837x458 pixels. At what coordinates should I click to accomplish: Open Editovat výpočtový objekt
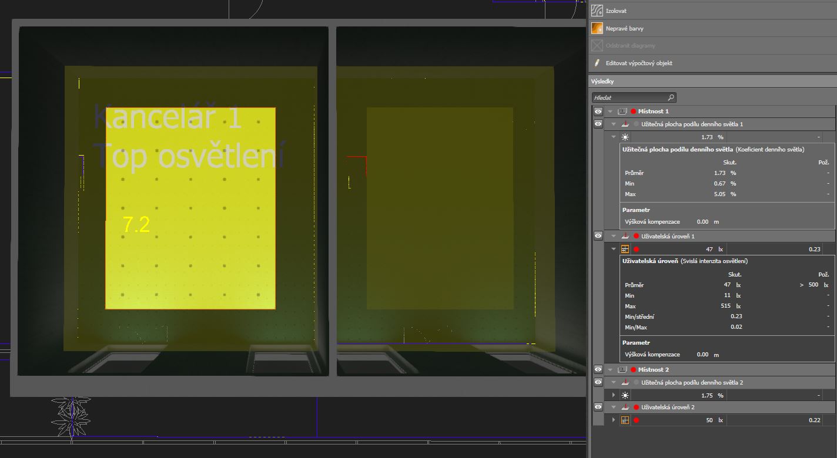[712, 63]
